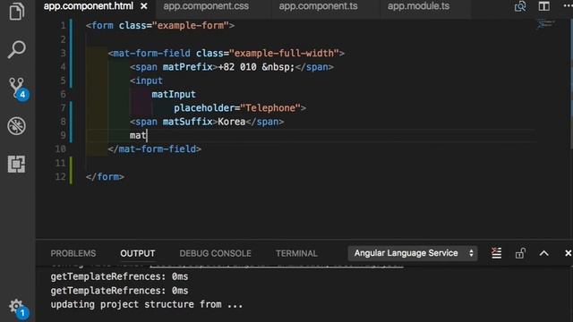Open the Manage gear settings
573x322 pixels.
click(x=17, y=308)
